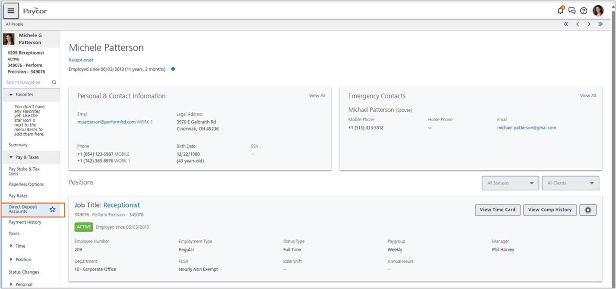616x289 pixels.
Task: Open position settings gear icon
Action: [588, 210]
